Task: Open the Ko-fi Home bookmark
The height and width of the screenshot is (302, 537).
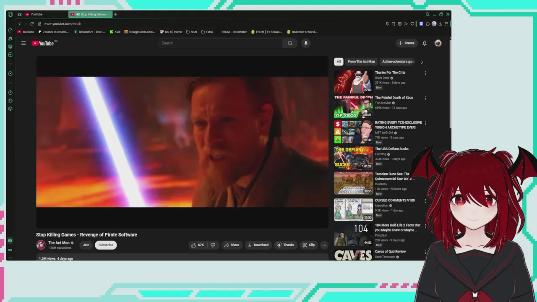Action: 171,32
